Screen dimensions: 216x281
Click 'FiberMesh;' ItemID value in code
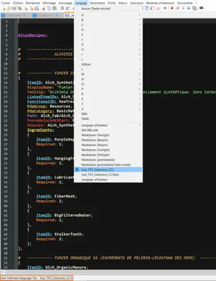click(x=66, y=196)
